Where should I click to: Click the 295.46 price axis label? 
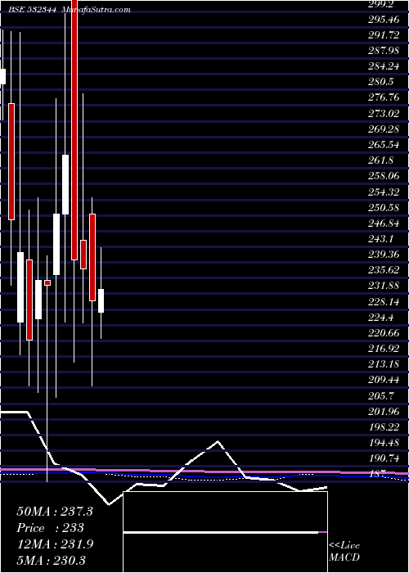[x=384, y=19]
